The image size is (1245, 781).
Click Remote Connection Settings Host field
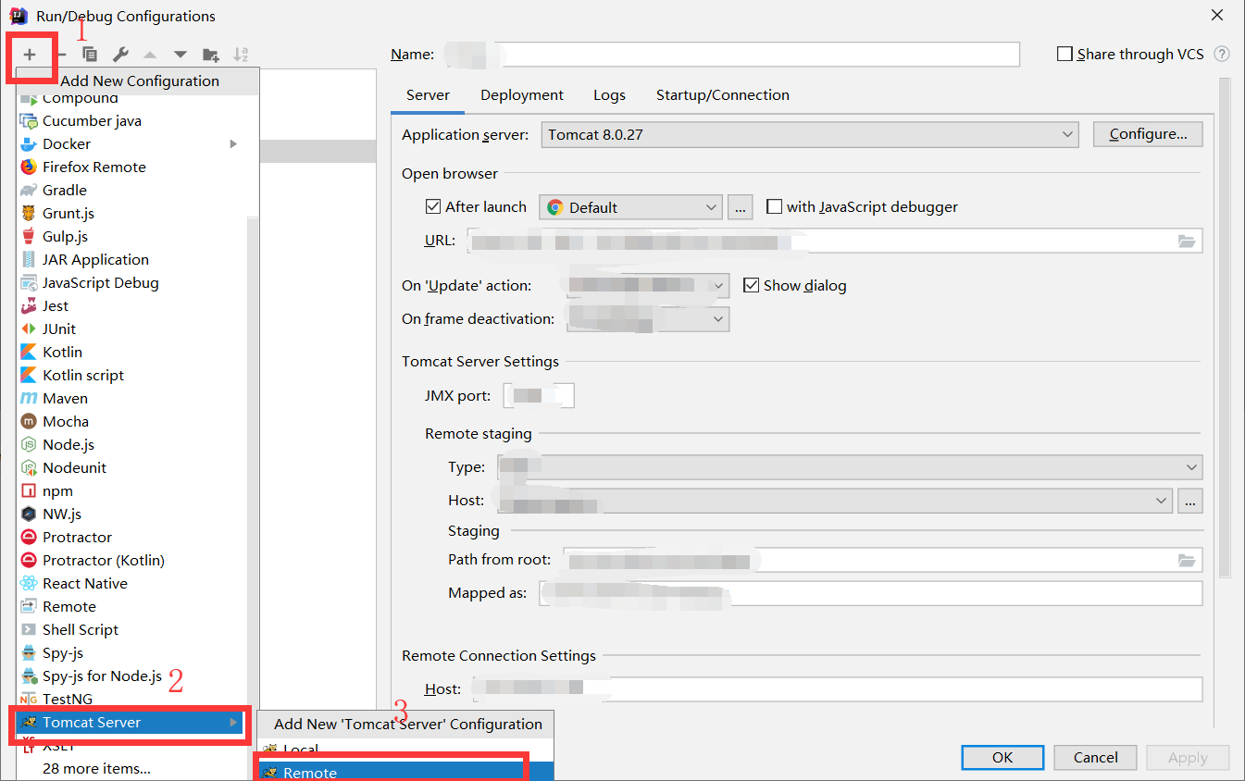[x=837, y=689]
